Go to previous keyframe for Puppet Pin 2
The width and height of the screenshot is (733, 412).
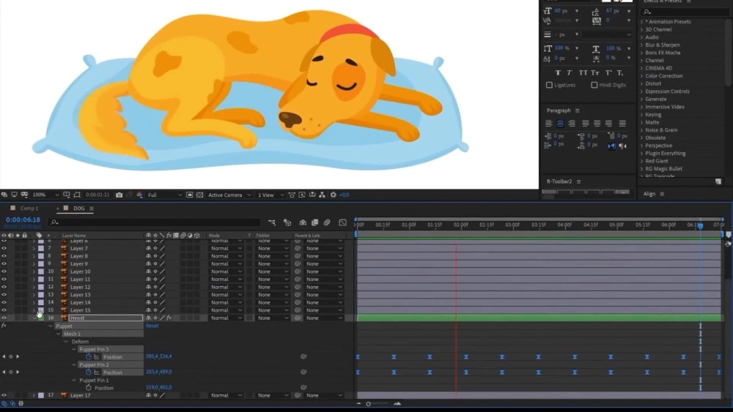tap(4, 372)
